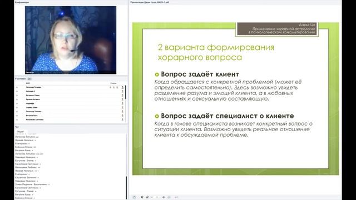
Task: Sort participants by ФИО column header
Action: (x=28, y=83)
